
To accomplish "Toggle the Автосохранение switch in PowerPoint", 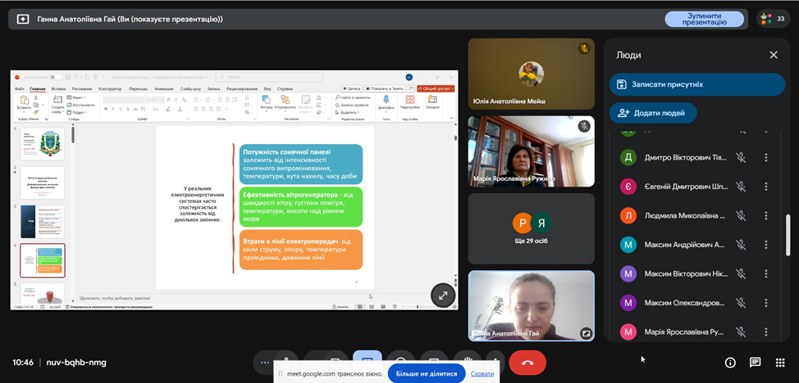I will [x=56, y=77].
